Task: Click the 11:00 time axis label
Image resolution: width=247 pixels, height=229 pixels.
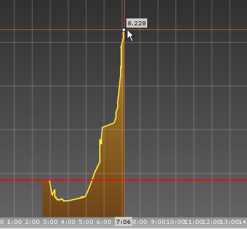Action: click(193, 222)
